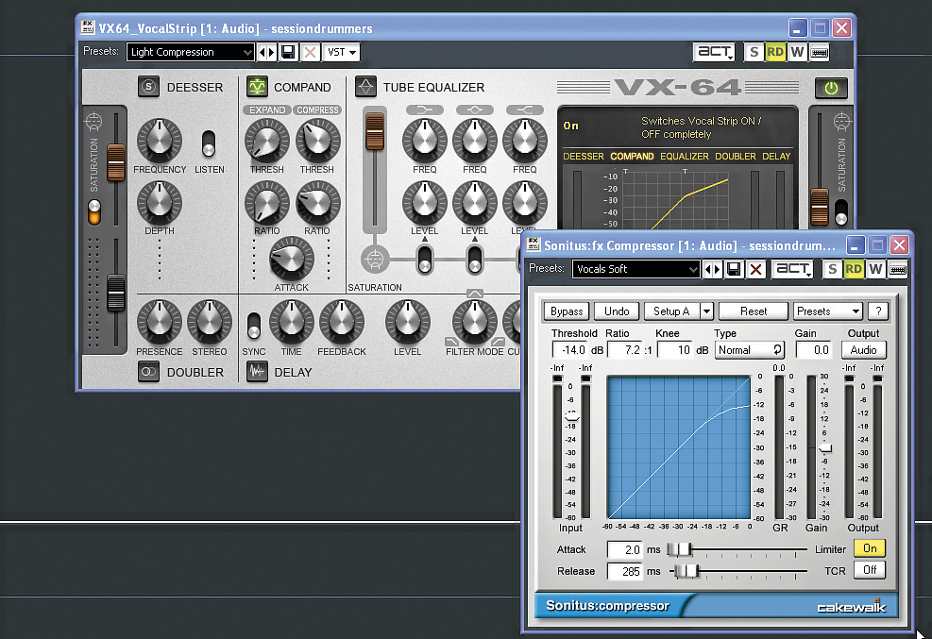Toggle the TCR Off button
Screen dimensions: 932x639
[870, 570]
